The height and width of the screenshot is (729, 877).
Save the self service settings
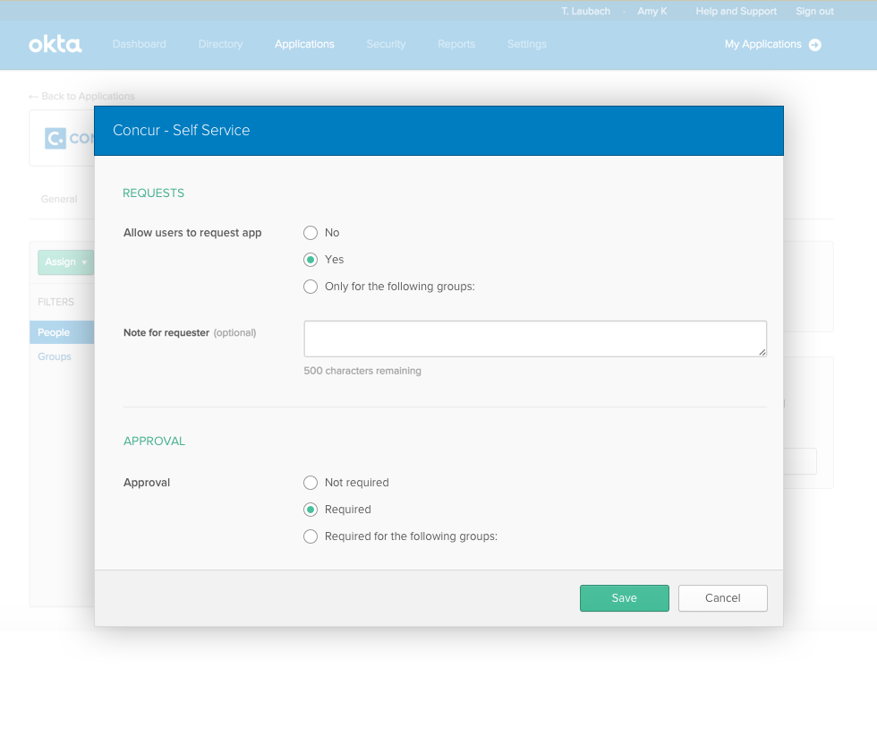pyautogui.click(x=624, y=597)
